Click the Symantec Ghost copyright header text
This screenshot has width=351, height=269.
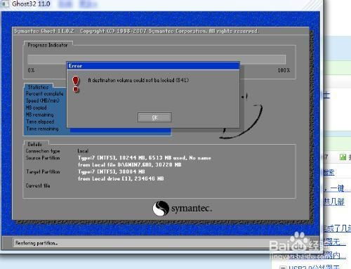pyautogui.click(x=136, y=31)
